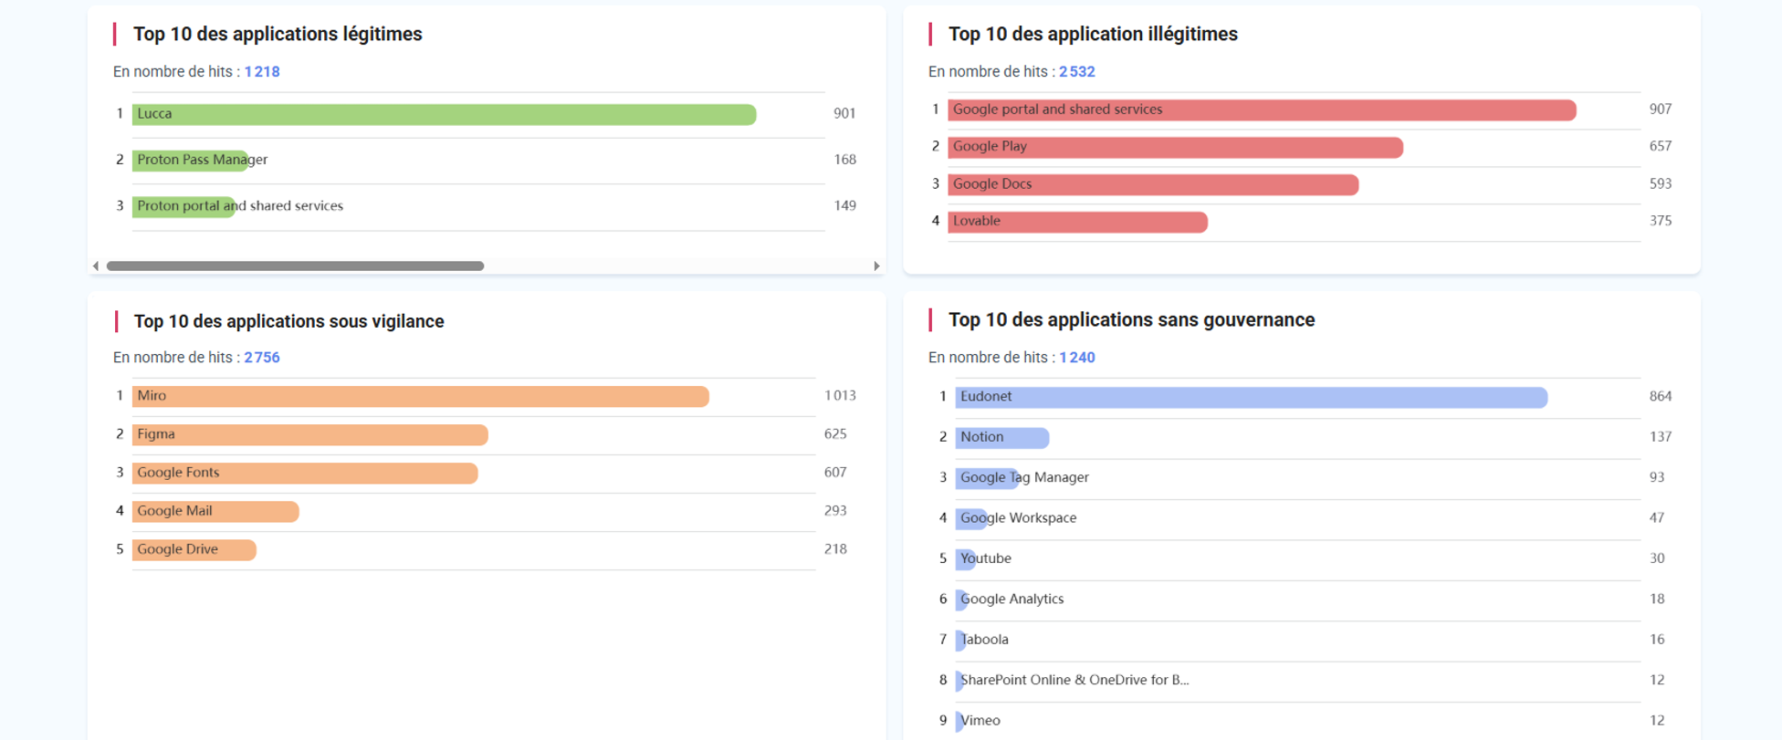Screen dimensions: 1782x740
Task: Click the 1 240 hits count without governance
Action: tap(1076, 358)
